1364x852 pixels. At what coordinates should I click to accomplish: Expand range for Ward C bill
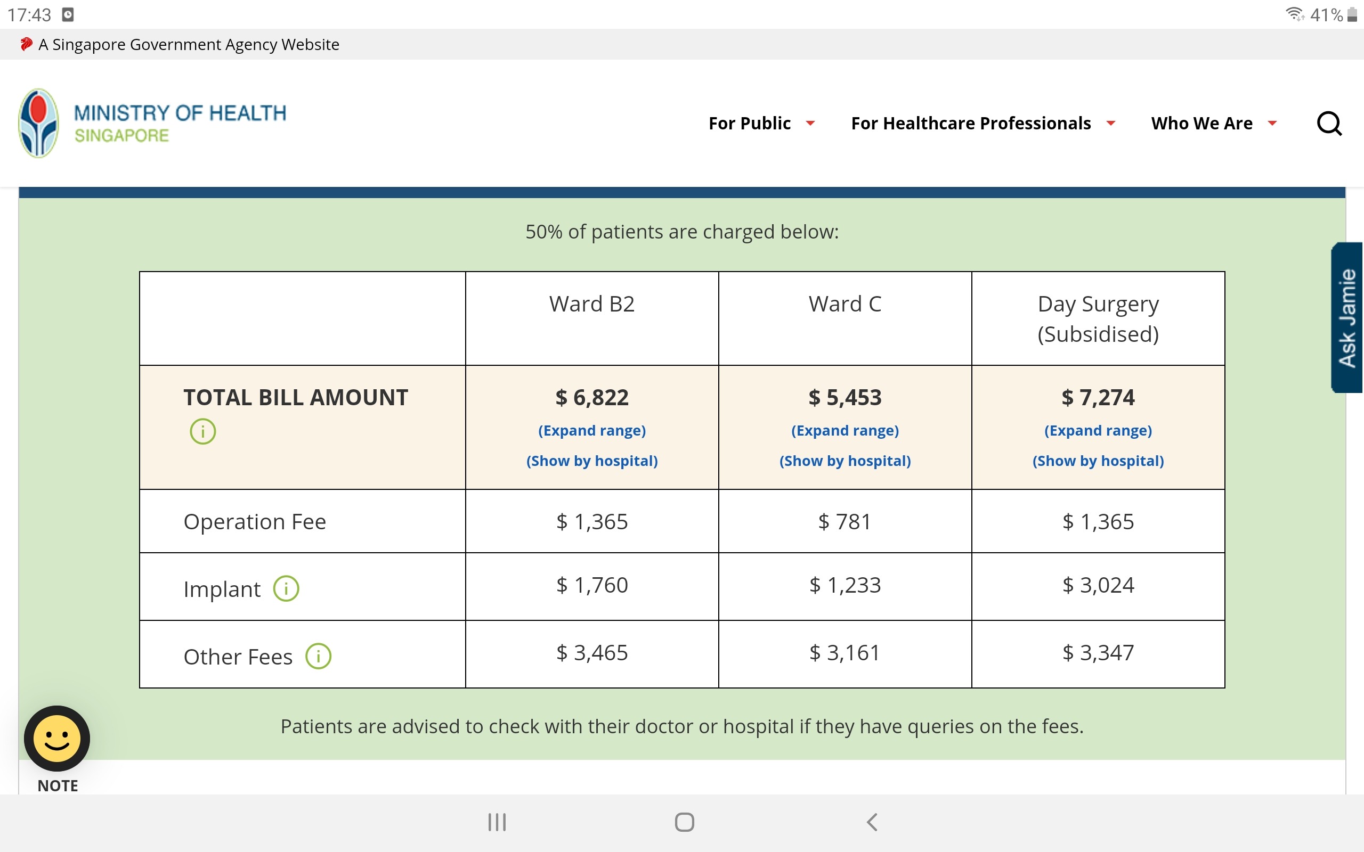pos(845,430)
